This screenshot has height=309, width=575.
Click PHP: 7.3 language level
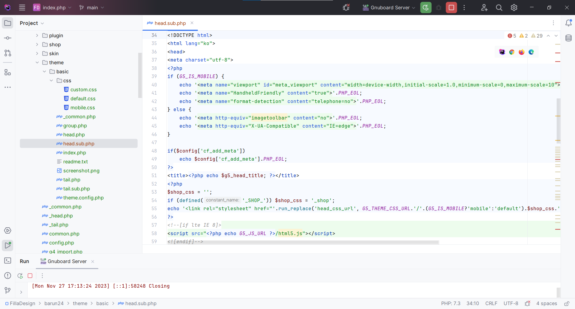pos(451,304)
